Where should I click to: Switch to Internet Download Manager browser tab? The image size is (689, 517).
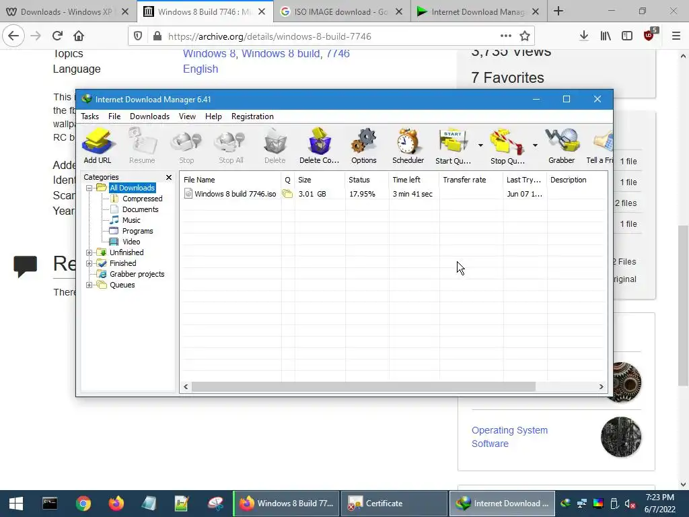point(478,11)
